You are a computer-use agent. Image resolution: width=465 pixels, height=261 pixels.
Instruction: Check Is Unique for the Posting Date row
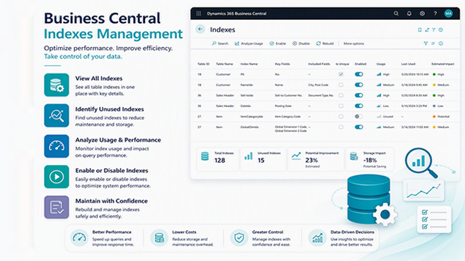[x=341, y=106]
